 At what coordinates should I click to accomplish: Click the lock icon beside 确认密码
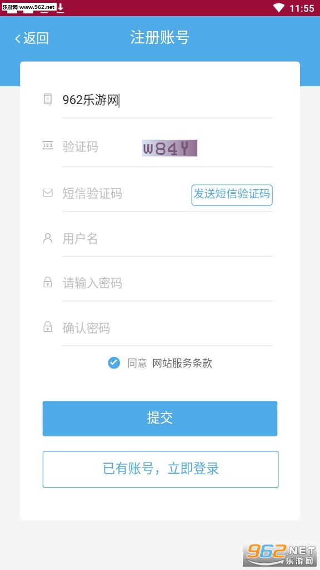48,326
